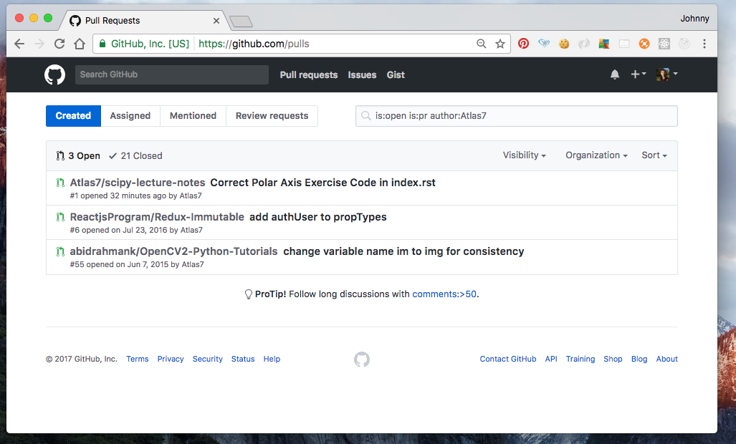The width and height of the screenshot is (736, 444).
Task: Open the Help footer link
Action: (272, 359)
